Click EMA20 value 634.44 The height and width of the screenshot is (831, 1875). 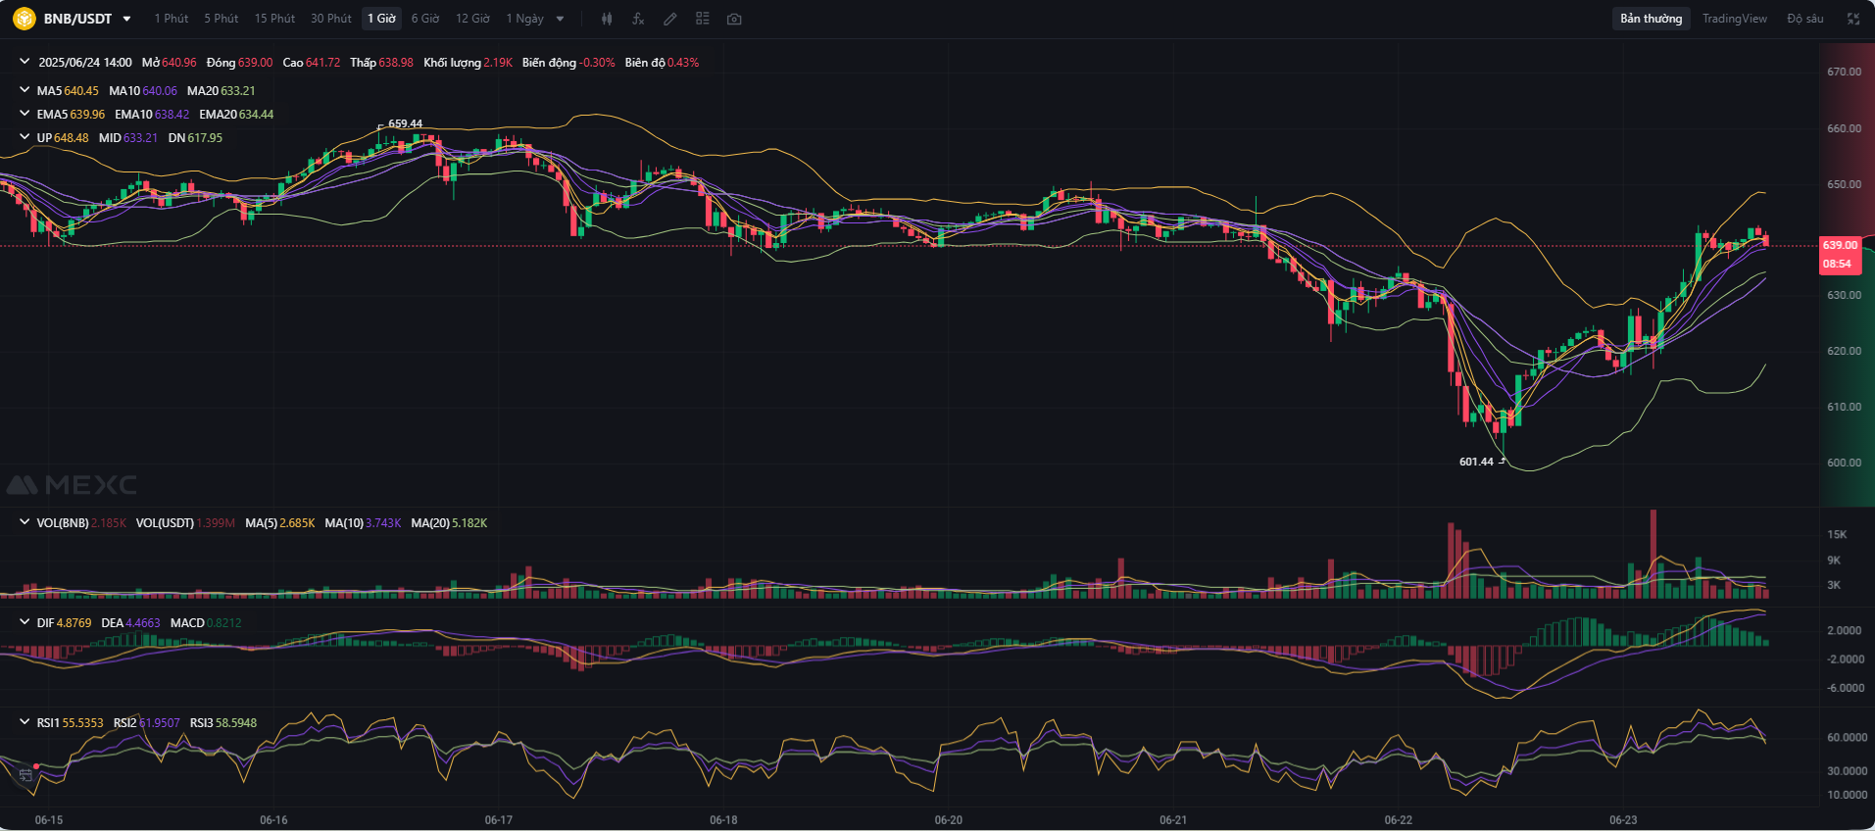256,114
